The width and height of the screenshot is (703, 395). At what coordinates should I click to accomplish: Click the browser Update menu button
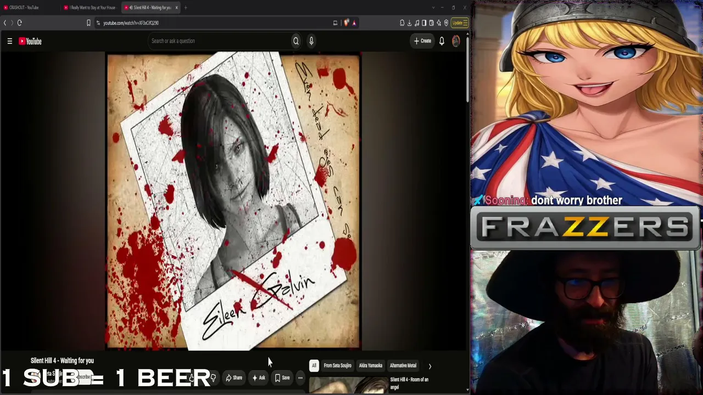460,22
